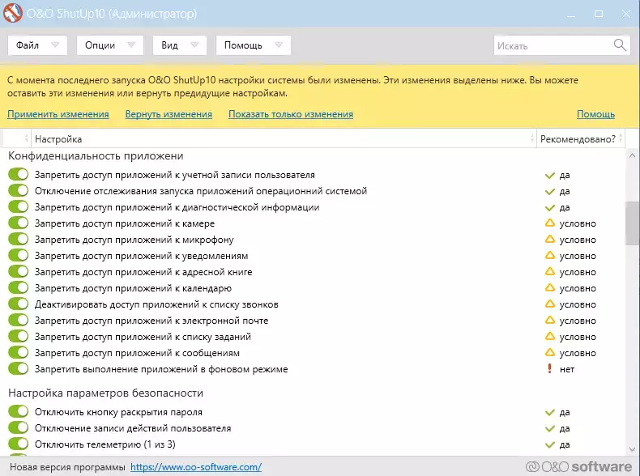This screenshot has width=640, height=476.
Task: Select the Конфиденциальность приложени group header
Action: tap(96, 155)
